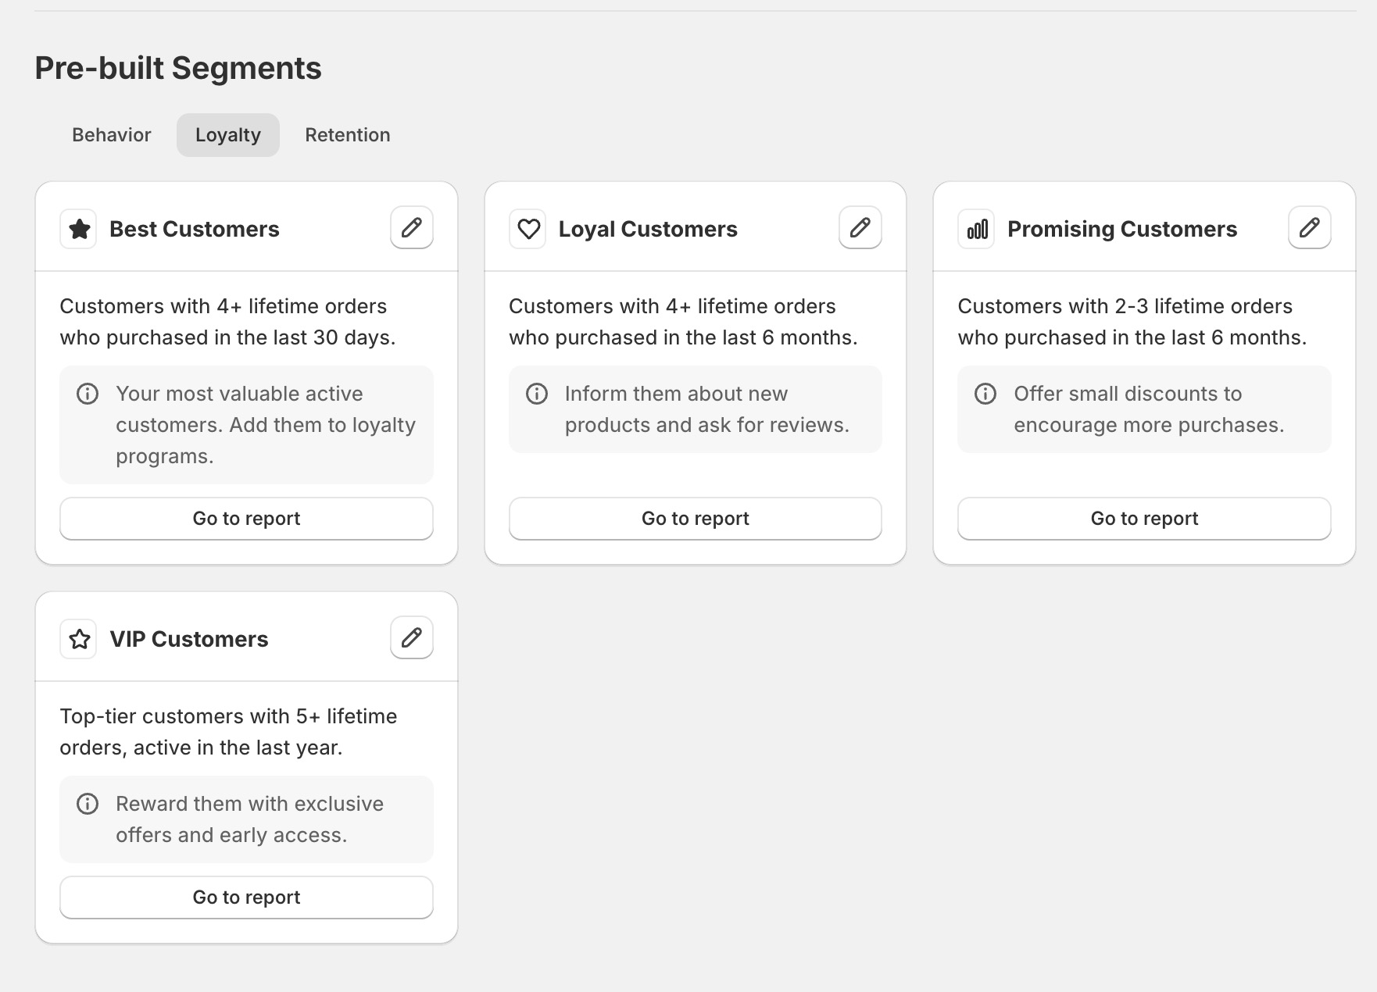Viewport: 1377px width, 992px height.
Task: Click the heart icon on Loyal Customers card
Action: click(x=528, y=228)
